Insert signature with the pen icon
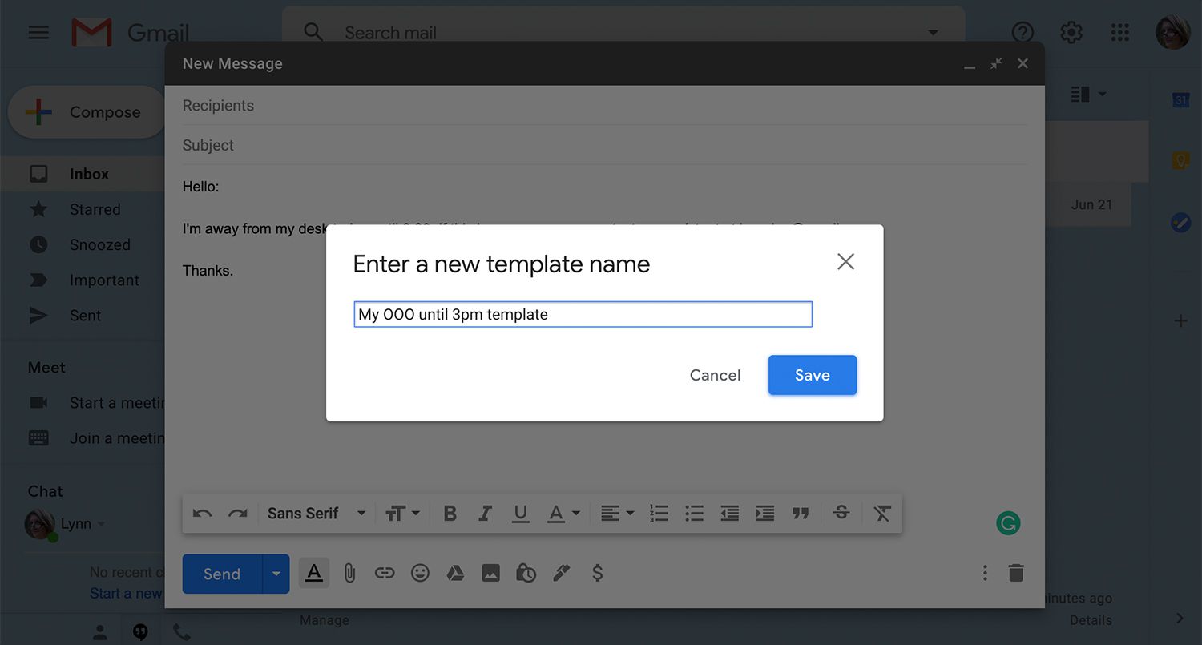This screenshot has width=1202, height=645. (561, 573)
